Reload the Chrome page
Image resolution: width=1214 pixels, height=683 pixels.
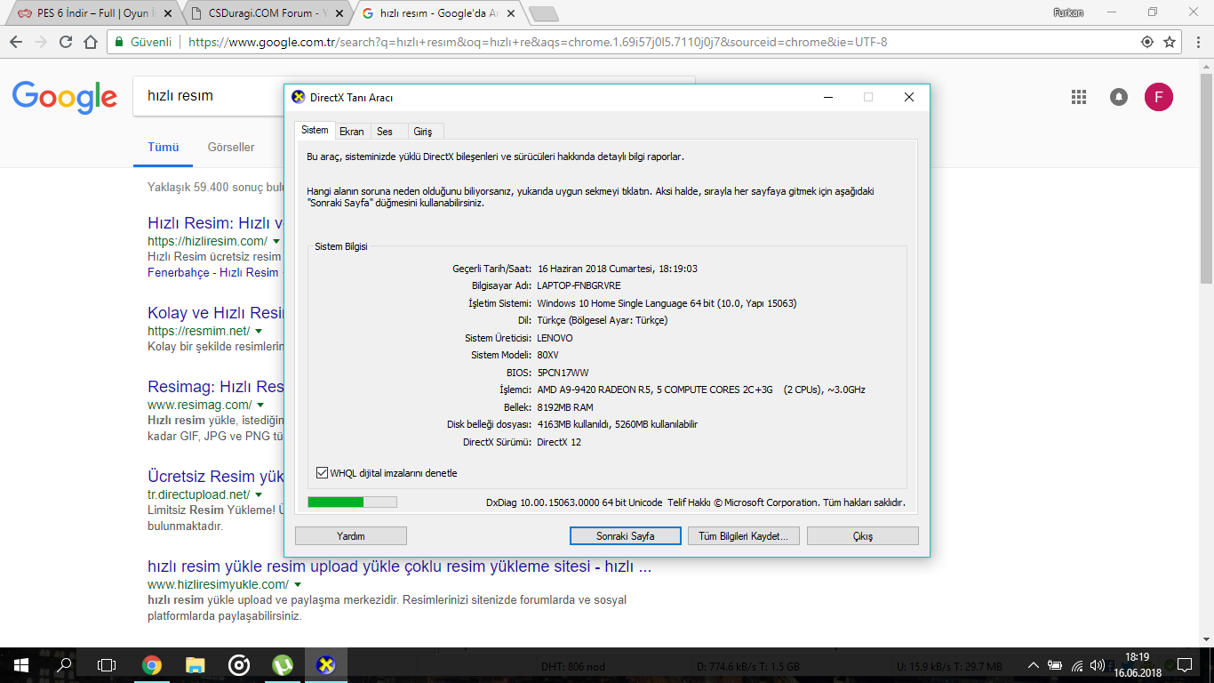(x=66, y=42)
